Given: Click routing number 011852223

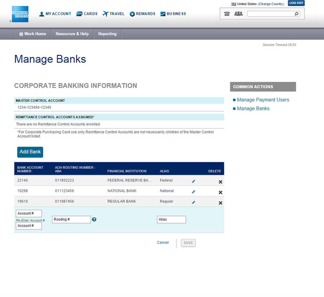Looking at the screenshot, I should click(64, 180).
